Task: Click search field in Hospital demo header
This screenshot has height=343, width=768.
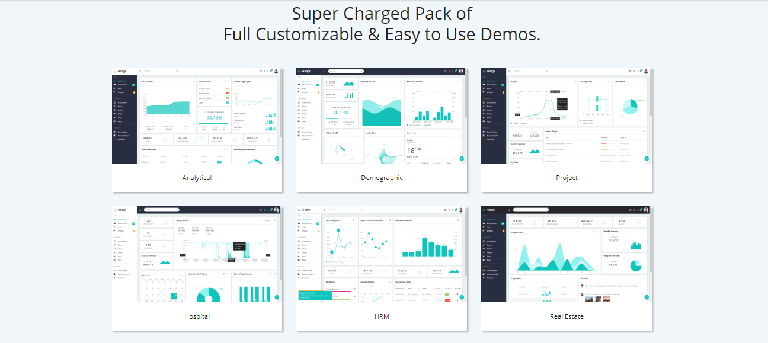Action: [161, 210]
